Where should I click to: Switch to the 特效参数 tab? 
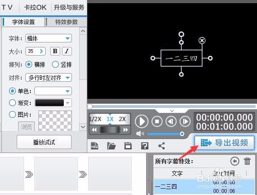[x=66, y=22]
